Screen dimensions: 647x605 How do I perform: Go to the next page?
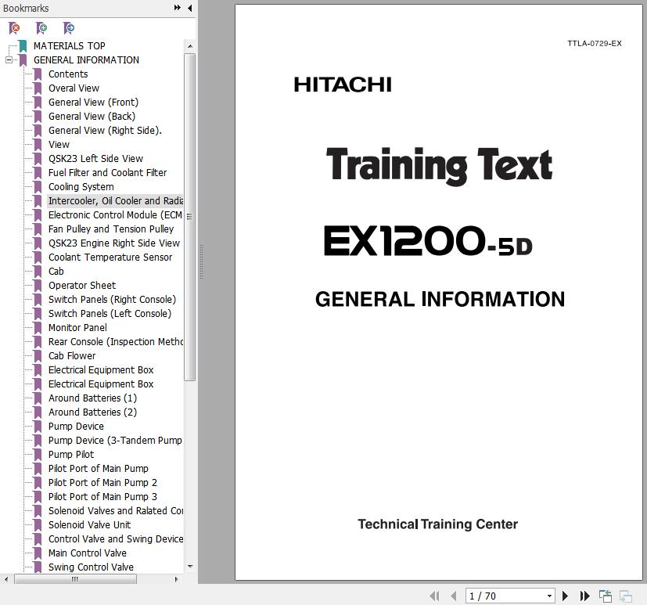coord(566,596)
